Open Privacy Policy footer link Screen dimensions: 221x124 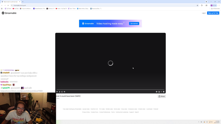click(86, 112)
